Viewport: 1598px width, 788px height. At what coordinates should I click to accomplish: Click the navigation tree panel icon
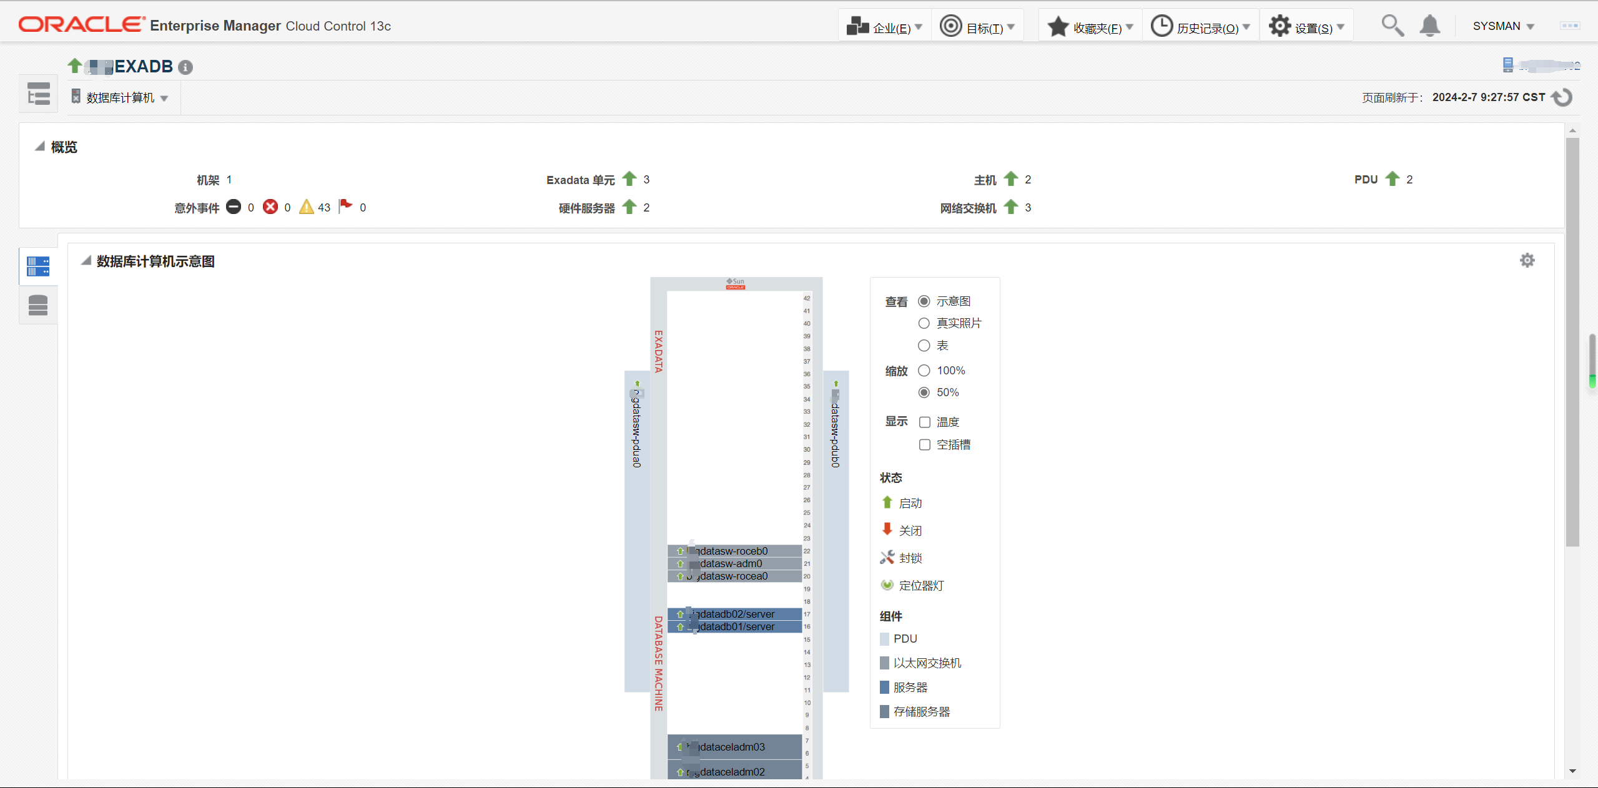tap(38, 95)
